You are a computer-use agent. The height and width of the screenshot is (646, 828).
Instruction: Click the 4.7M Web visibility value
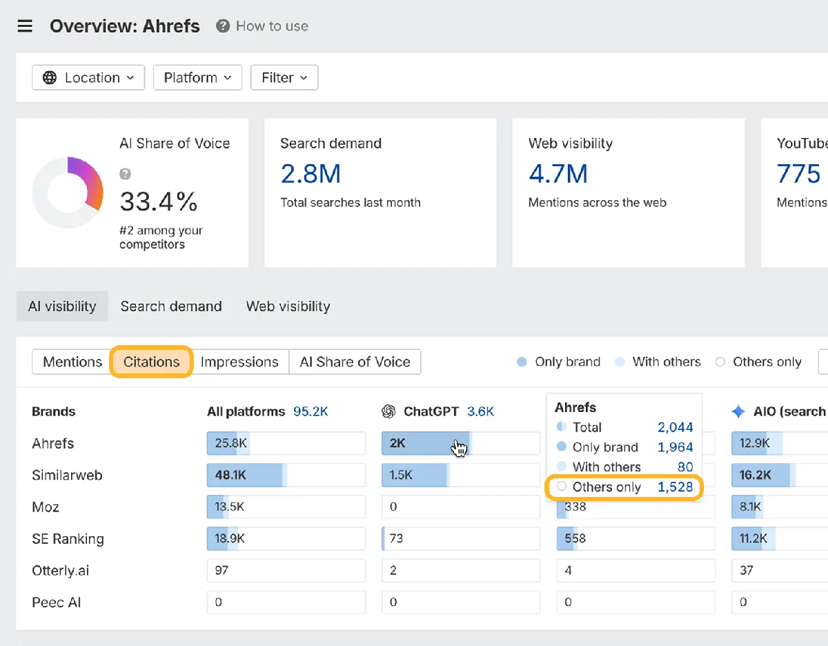tap(558, 174)
